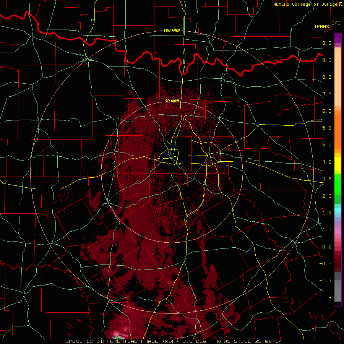Pick the dark purple top color band
The width and height of the screenshot is (344, 344).
338,38
